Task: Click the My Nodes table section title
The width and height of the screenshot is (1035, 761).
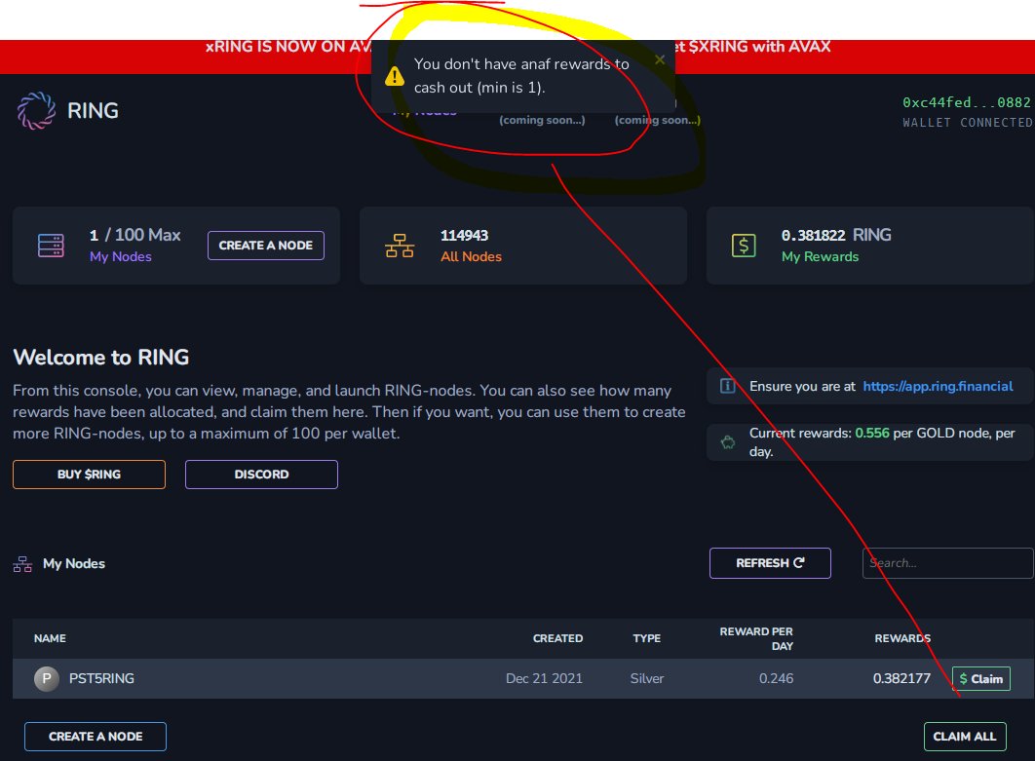Action: [x=74, y=563]
